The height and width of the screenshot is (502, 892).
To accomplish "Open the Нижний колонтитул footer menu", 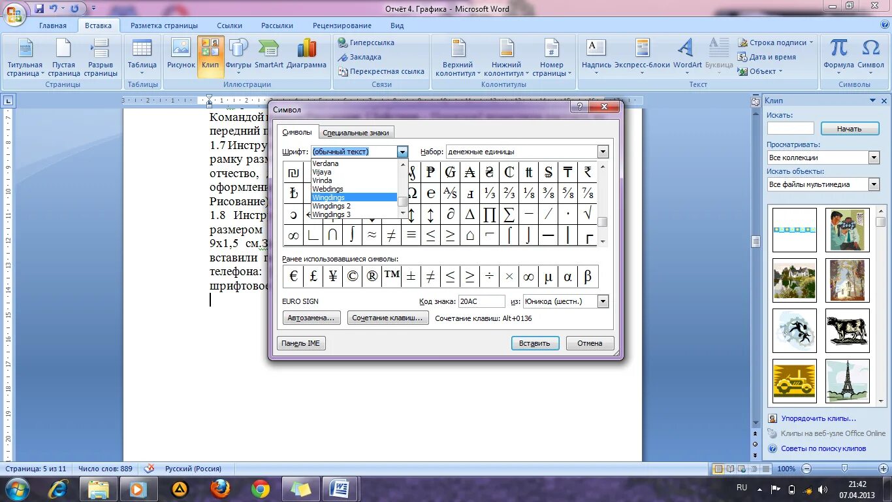I will tap(506, 58).
